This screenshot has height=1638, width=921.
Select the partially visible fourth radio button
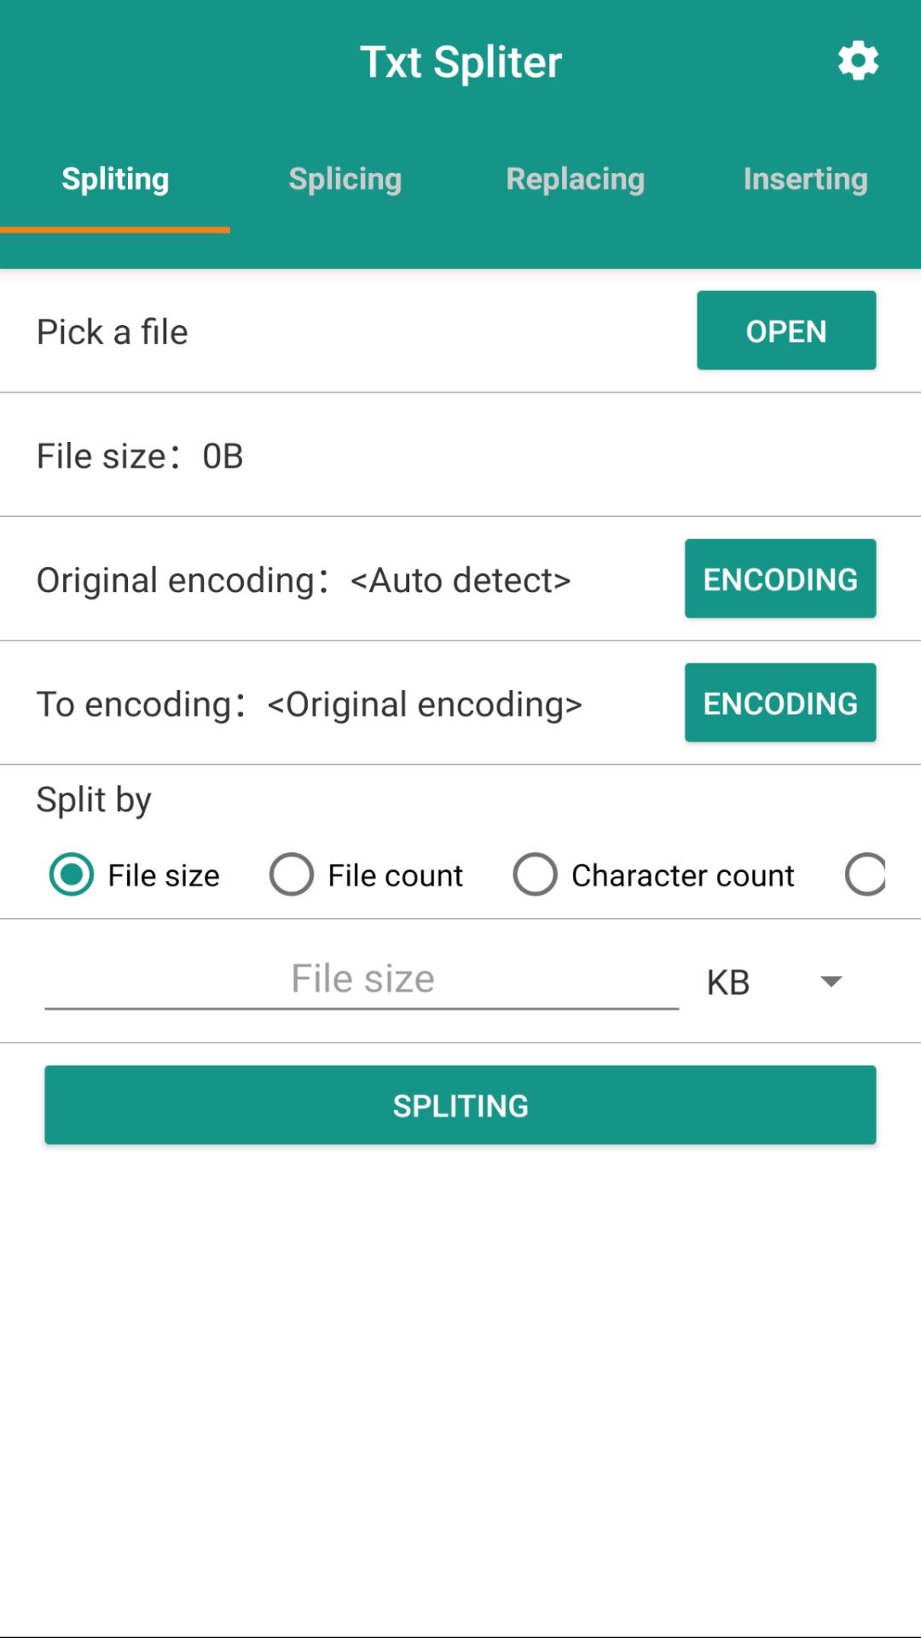(866, 875)
